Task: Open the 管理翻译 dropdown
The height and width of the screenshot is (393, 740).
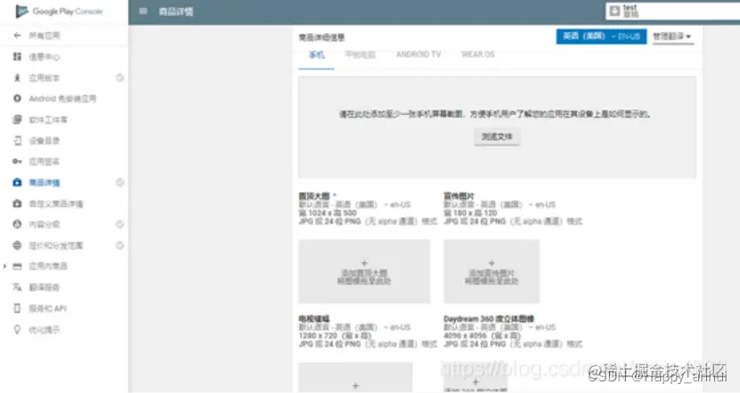Action: [672, 37]
